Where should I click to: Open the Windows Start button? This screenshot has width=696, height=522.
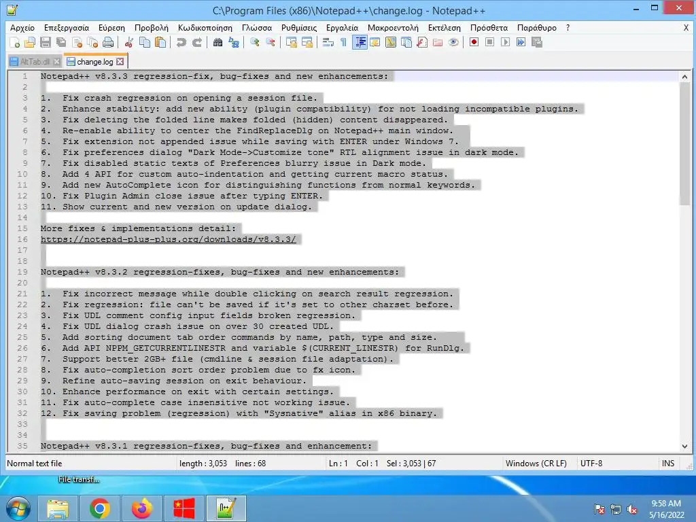18,508
